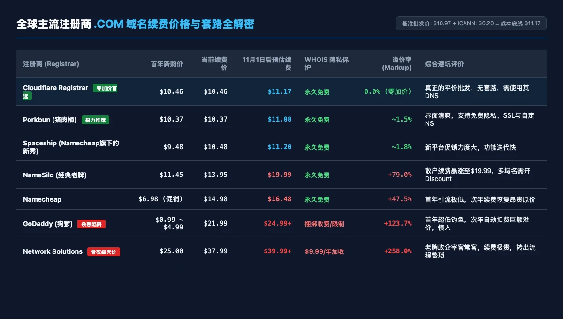Screen dimensions: 563x319
Task: Click the "+123.7%" markup value
Action: pos(398,223)
